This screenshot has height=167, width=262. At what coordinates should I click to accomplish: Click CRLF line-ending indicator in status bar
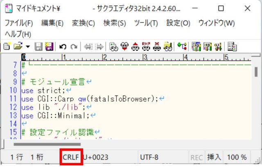(x=71, y=157)
